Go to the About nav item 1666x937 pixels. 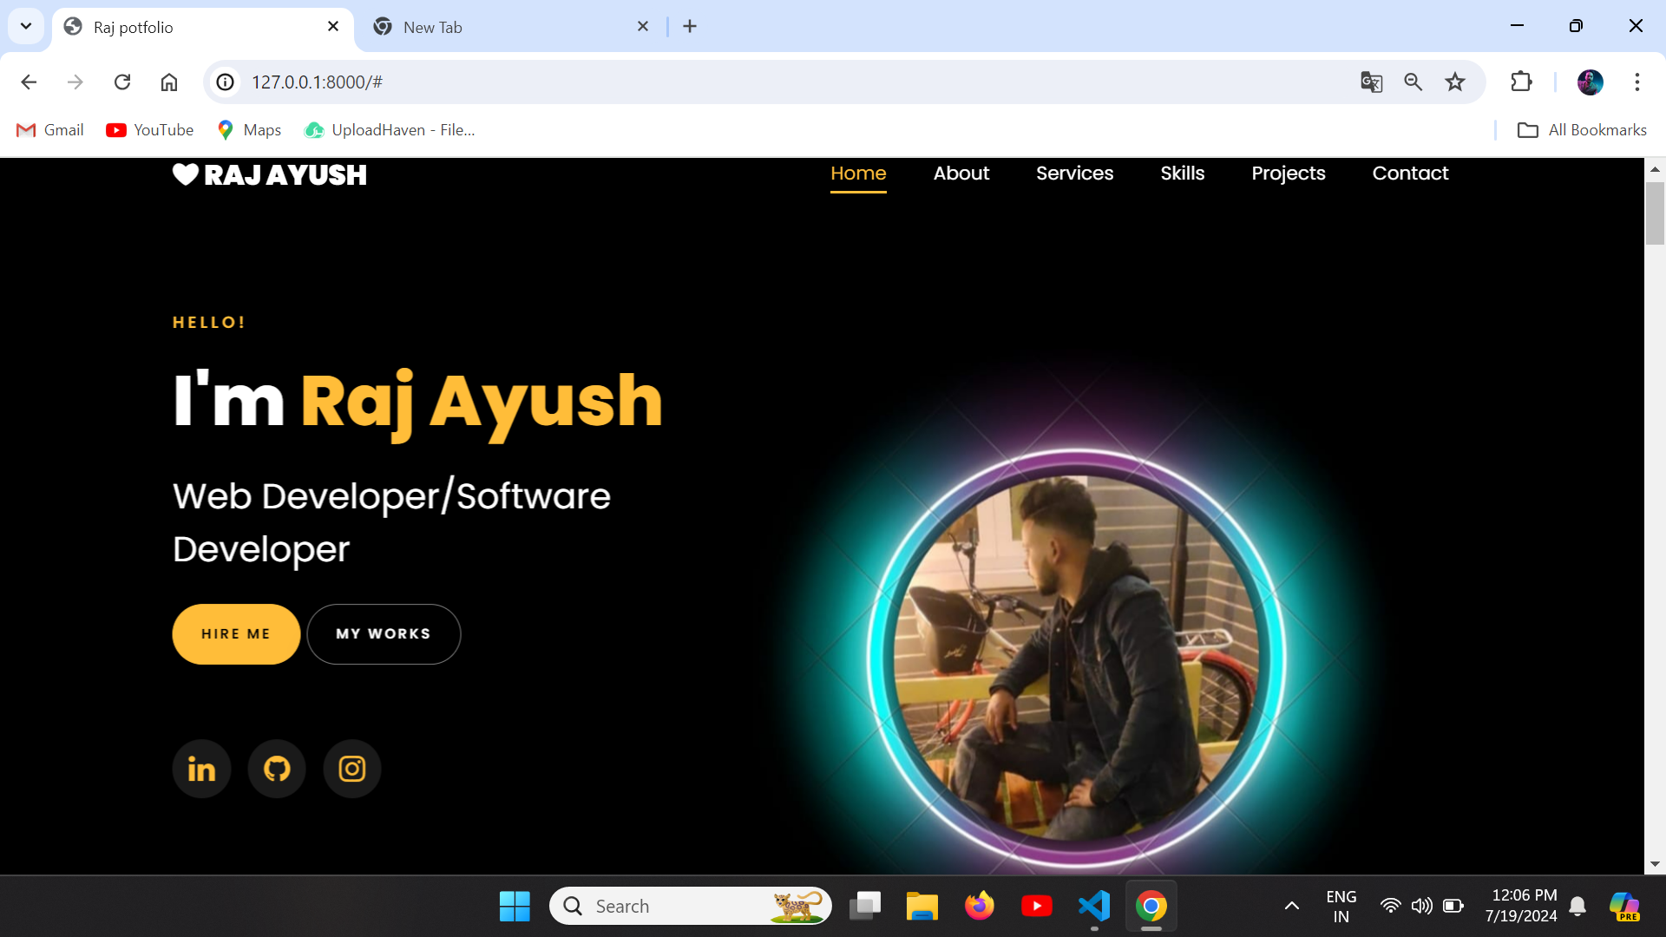(961, 173)
